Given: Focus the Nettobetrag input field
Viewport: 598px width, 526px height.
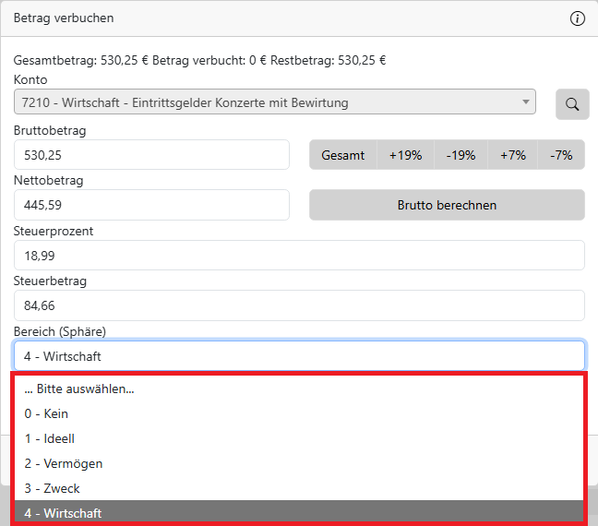Looking at the screenshot, I should [151, 205].
